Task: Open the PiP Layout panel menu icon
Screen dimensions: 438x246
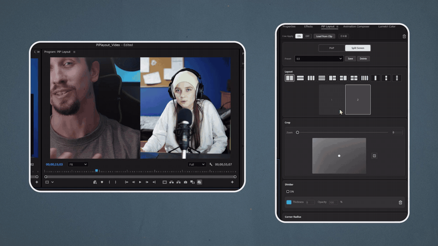Action: pos(338,27)
